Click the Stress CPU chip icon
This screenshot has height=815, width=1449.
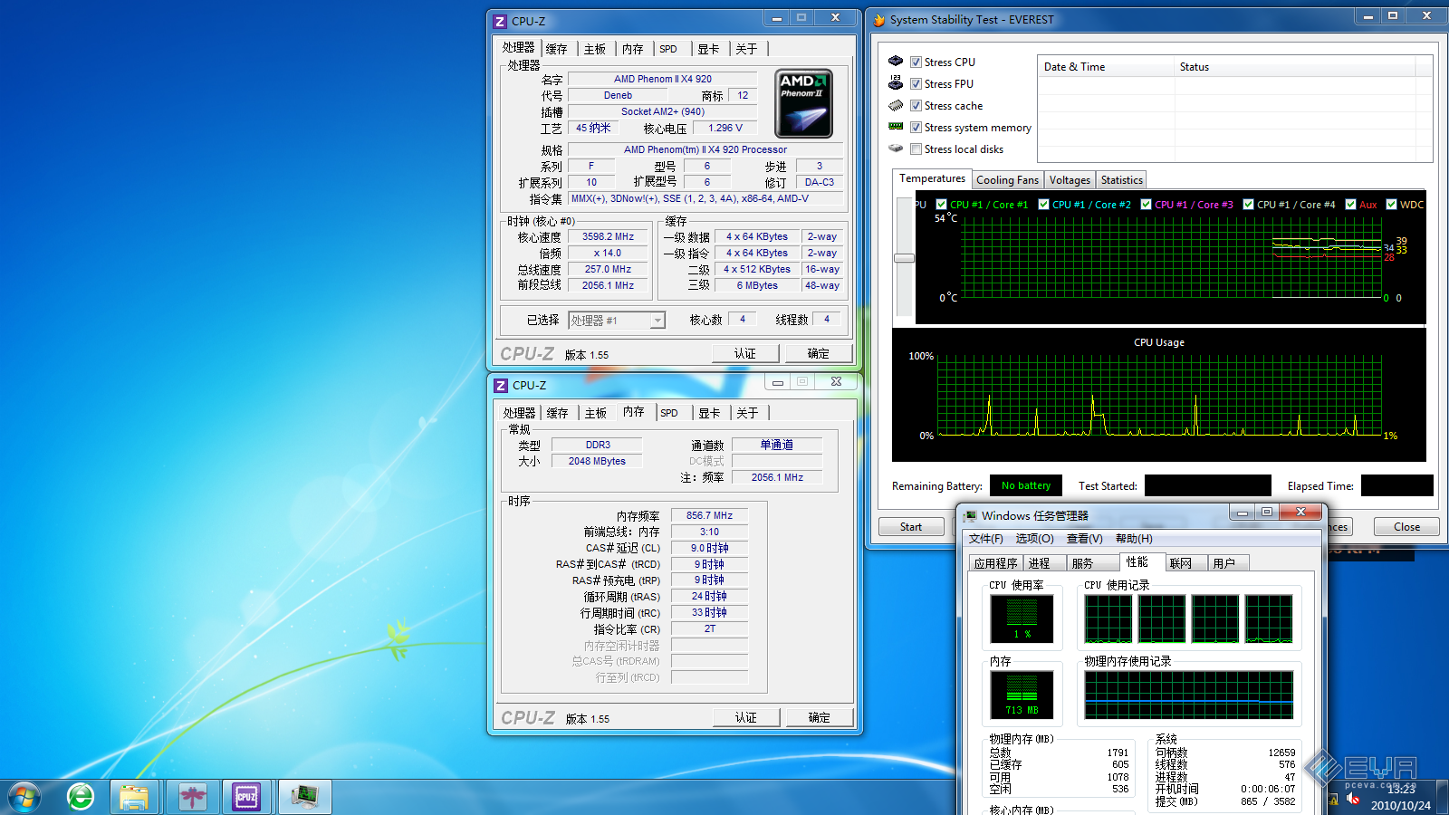tap(896, 62)
